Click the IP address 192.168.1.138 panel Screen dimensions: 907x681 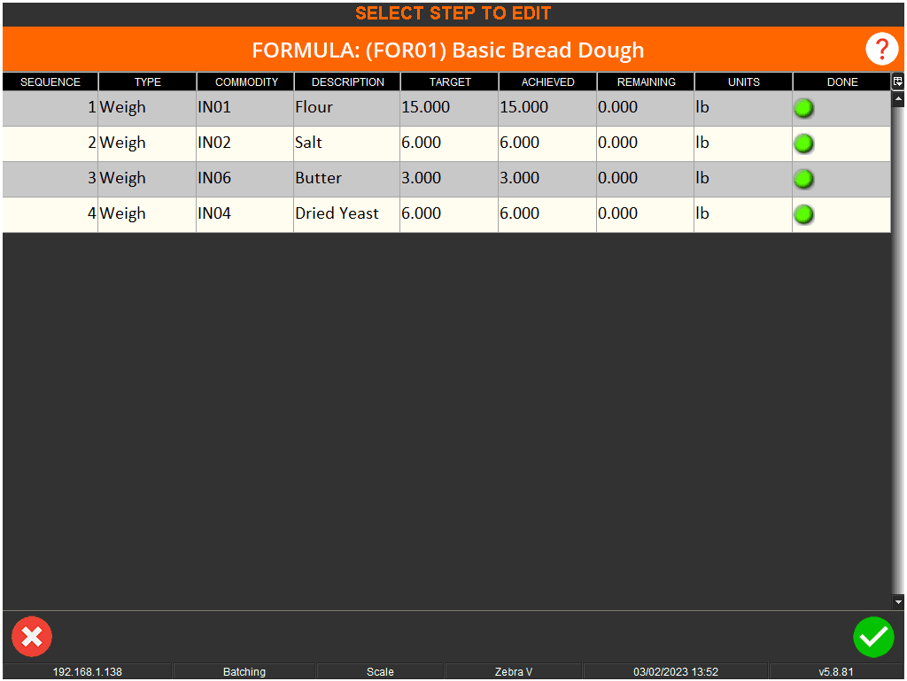point(88,672)
